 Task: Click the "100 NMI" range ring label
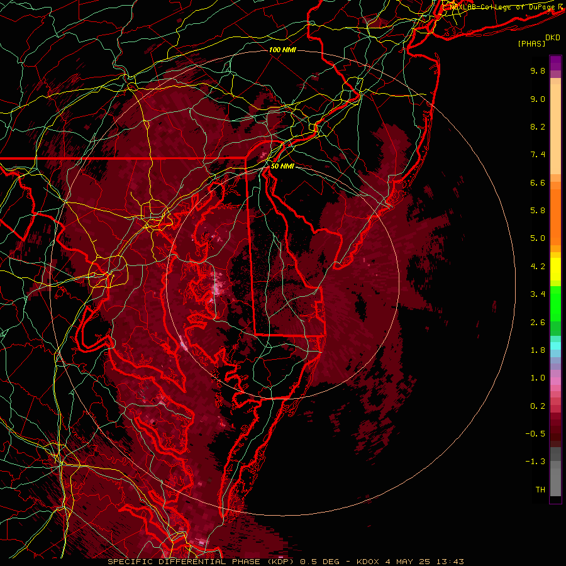[x=282, y=50]
